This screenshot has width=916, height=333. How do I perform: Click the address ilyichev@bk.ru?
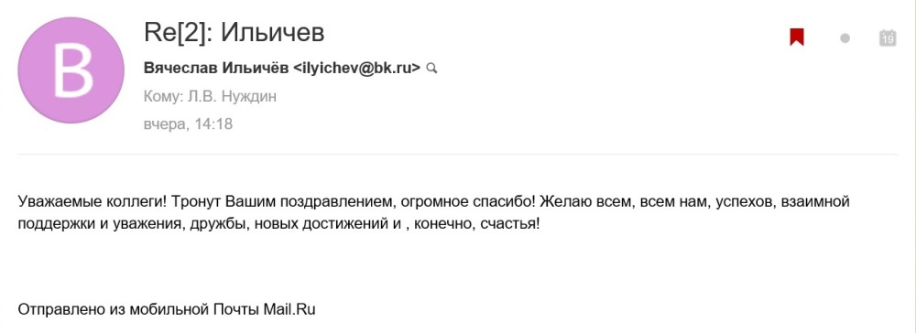[x=355, y=69]
